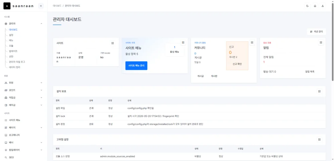Expand the 회원 menu chevron
Image resolution: width=334 pixels, height=161 pixels.
[41, 83]
